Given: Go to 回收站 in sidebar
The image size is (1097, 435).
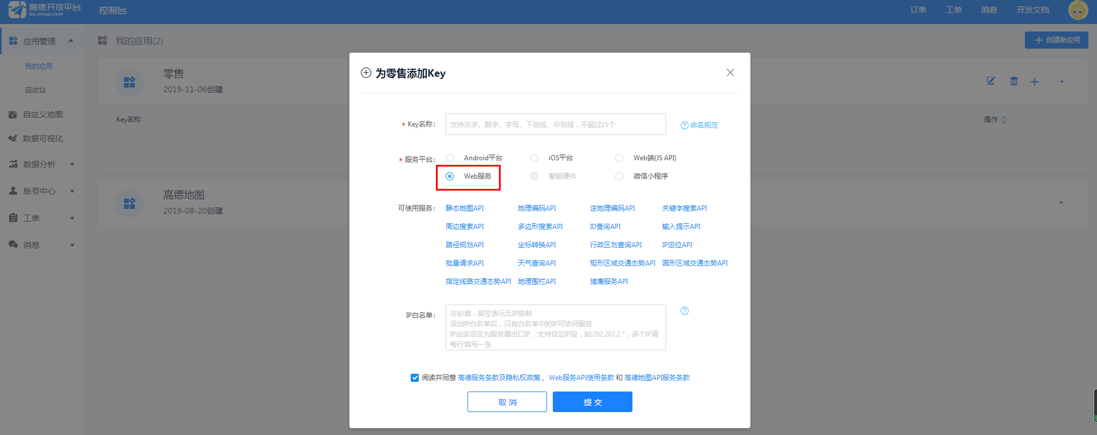Looking at the screenshot, I should 36,90.
